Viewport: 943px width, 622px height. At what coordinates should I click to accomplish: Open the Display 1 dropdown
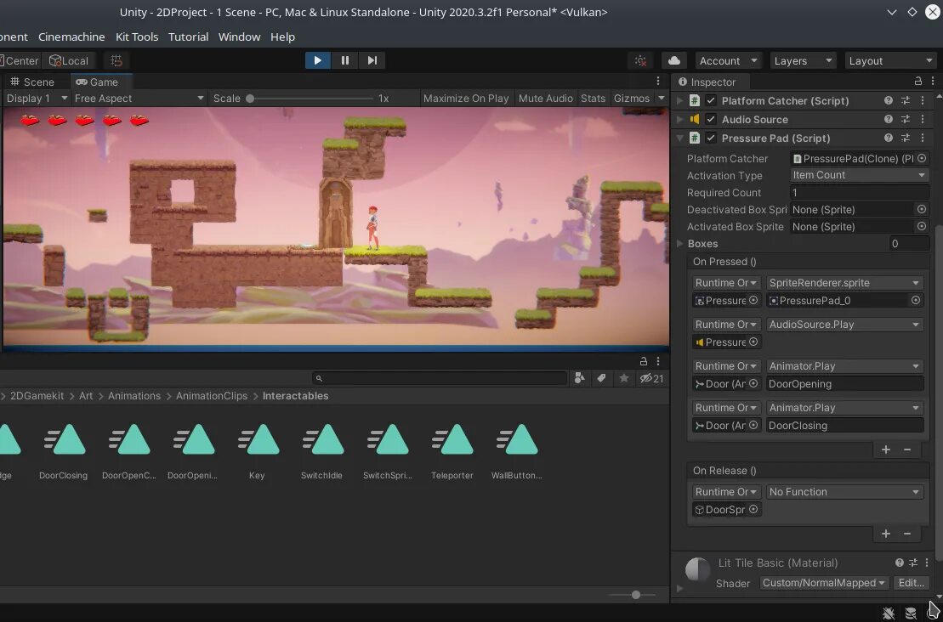[x=37, y=98]
